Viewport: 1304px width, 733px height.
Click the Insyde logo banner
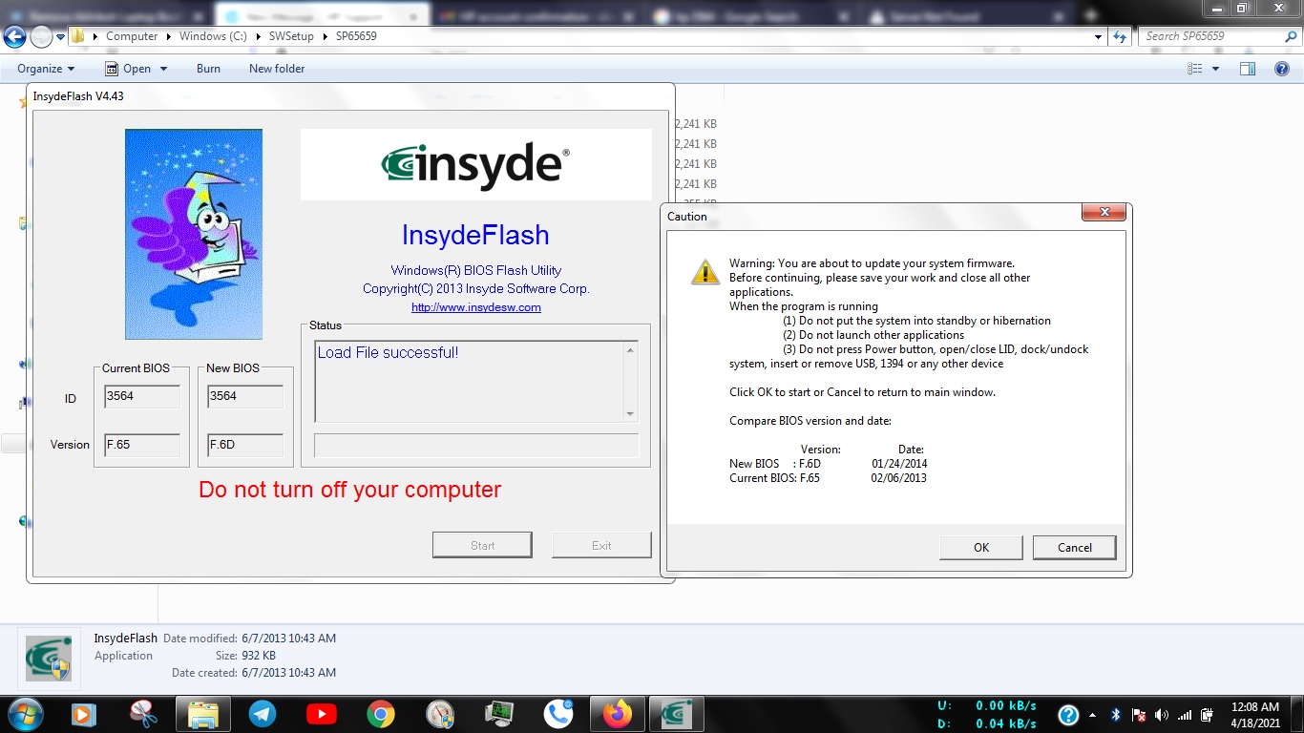(476, 165)
